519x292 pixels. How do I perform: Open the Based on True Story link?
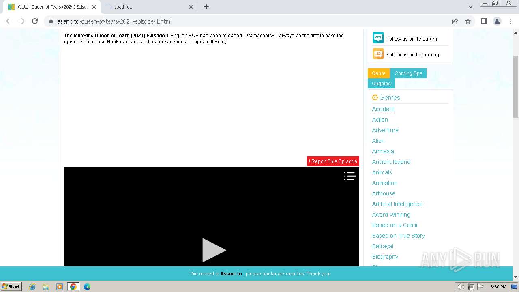pos(399,236)
